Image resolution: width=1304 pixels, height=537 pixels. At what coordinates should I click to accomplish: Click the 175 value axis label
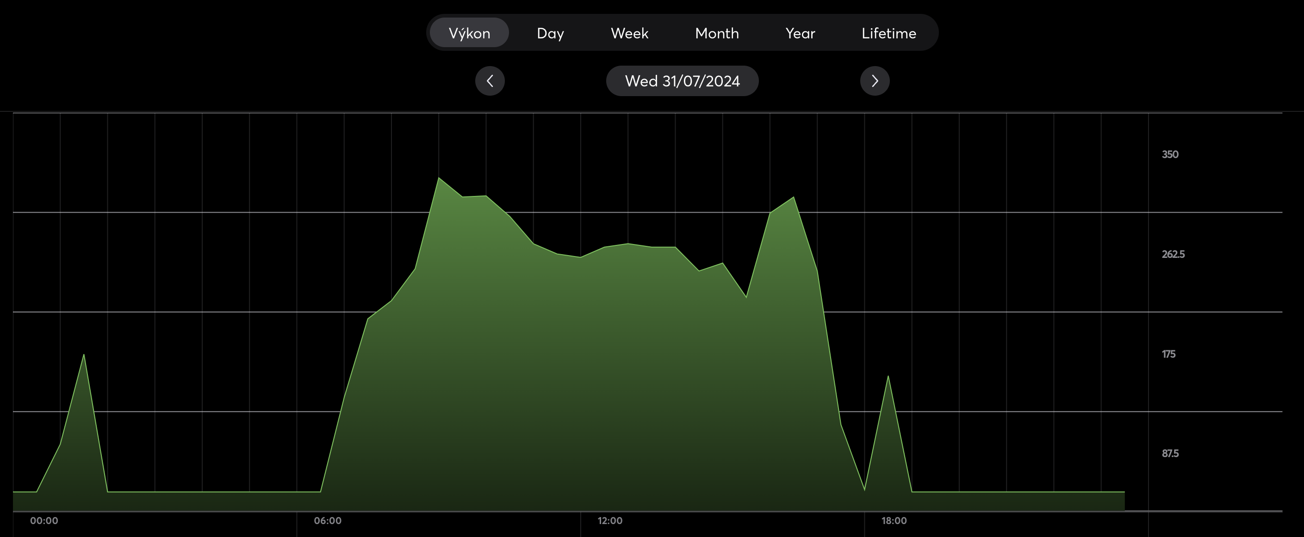[x=1168, y=354]
